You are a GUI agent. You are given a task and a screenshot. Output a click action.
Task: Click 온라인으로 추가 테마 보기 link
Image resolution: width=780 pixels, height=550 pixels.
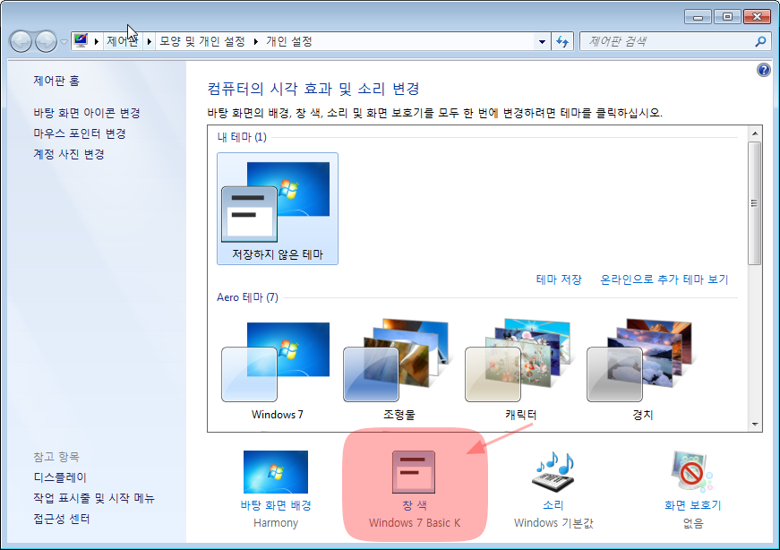pyautogui.click(x=664, y=279)
